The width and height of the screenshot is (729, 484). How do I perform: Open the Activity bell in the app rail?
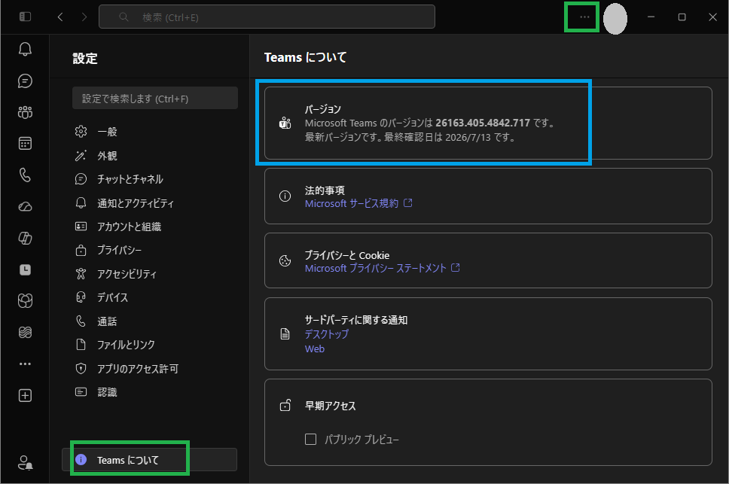[25, 49]
